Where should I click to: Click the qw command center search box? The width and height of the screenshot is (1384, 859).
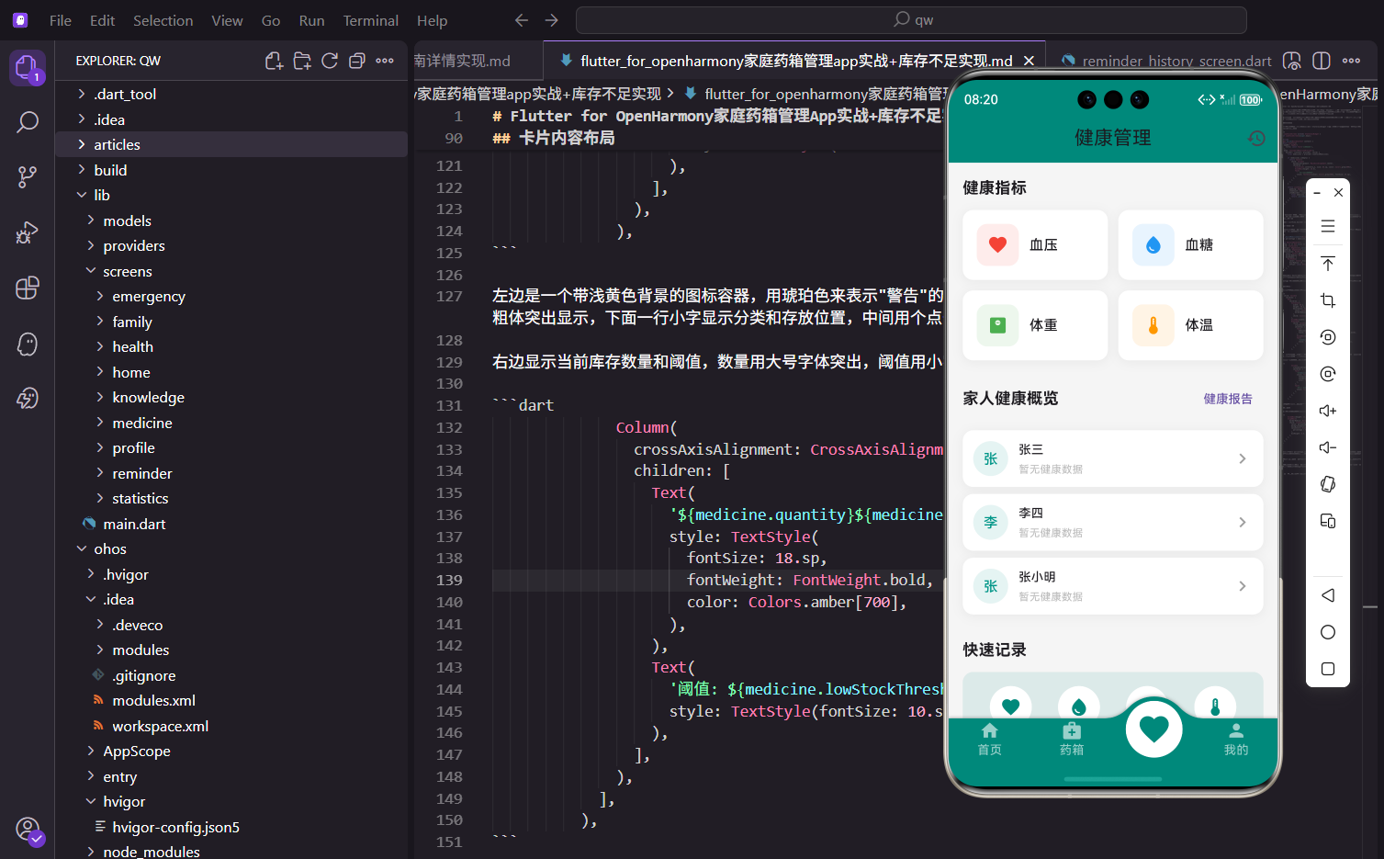pyautogui.click(x=911, y=20)
